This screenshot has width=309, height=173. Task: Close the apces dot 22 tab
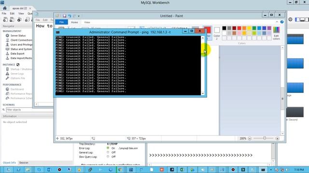tap(30, 9)
